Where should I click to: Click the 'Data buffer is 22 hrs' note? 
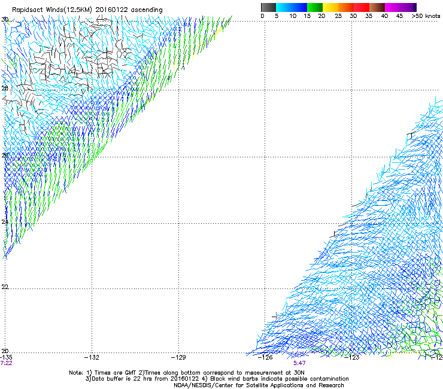click(217, 379)
